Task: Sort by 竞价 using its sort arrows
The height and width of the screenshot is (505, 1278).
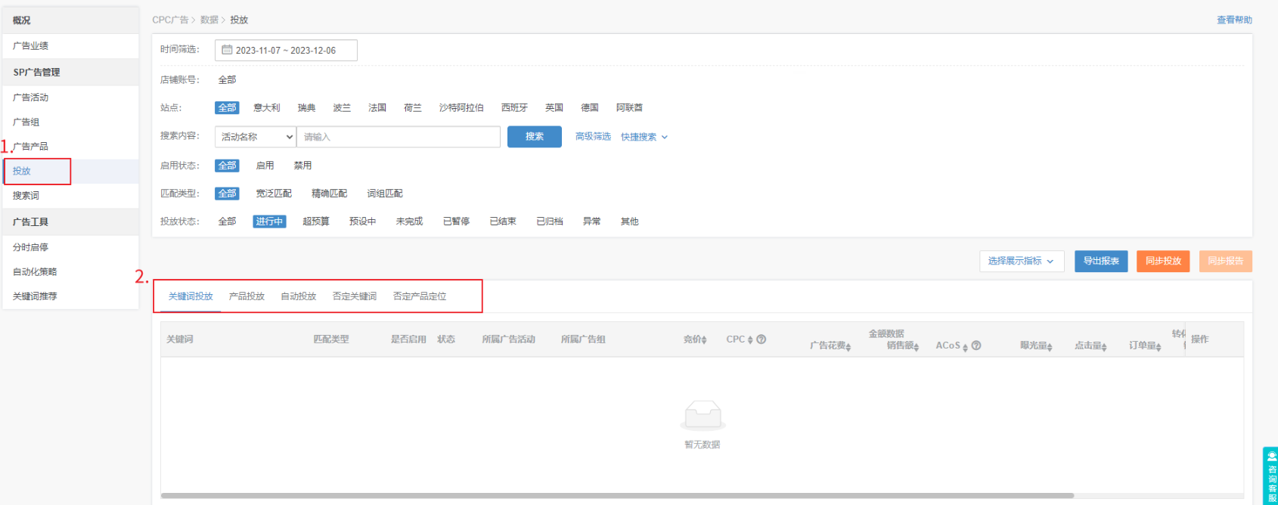Action: 704,340
